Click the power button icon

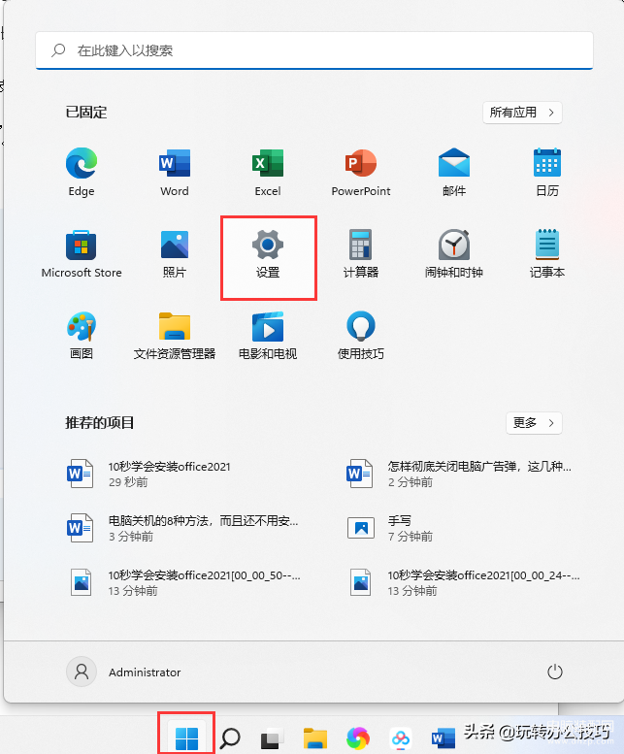tap(555, 672)
